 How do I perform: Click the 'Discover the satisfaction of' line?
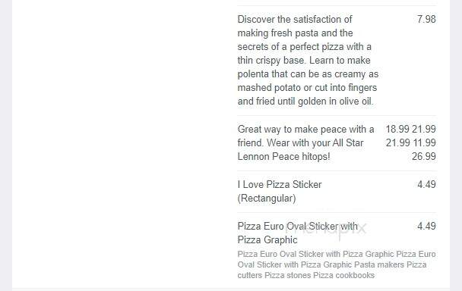click(x=295, y=20)
